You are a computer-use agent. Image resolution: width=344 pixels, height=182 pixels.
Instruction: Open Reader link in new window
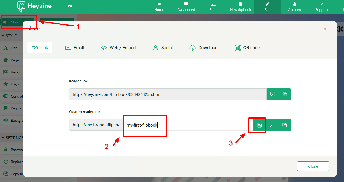tap(273, 94)
